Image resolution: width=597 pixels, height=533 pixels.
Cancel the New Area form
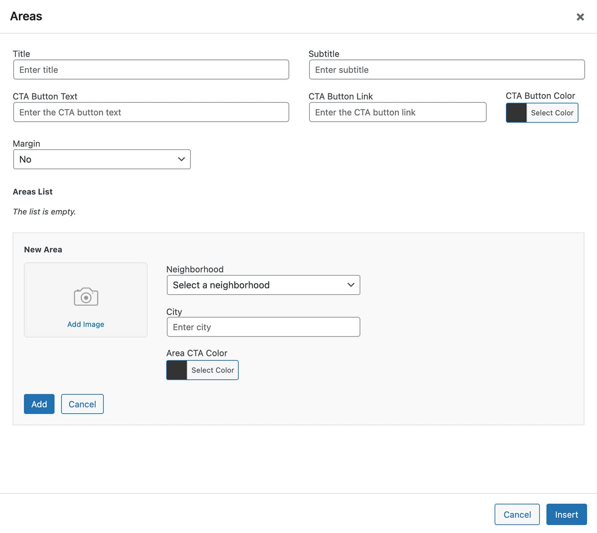click(82, 404)
